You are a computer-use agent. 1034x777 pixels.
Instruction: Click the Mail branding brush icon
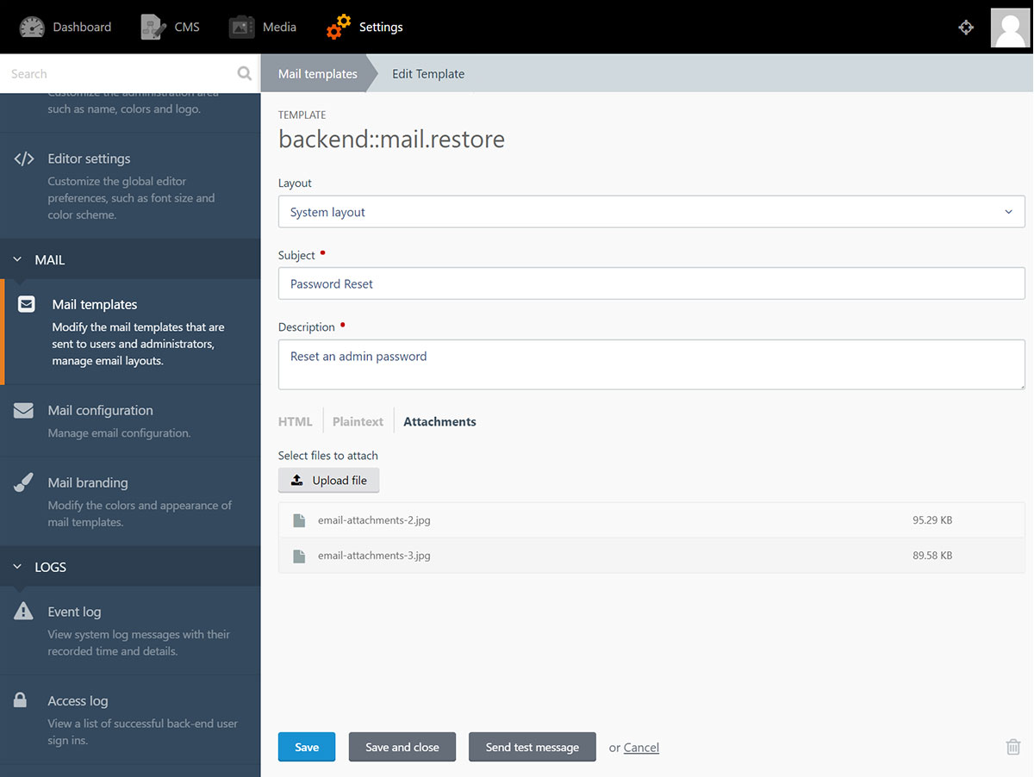point(23,482)
